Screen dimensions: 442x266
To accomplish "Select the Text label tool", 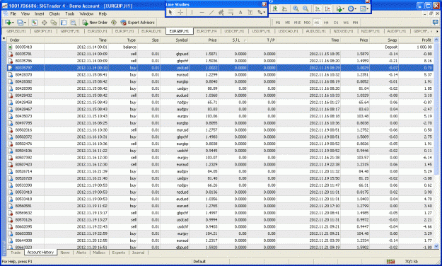I will click(x=240, y=12).
